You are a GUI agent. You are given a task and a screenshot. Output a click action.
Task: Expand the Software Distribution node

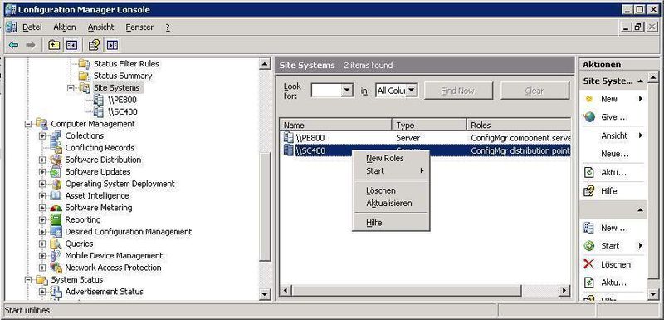(x=42, y=160)
